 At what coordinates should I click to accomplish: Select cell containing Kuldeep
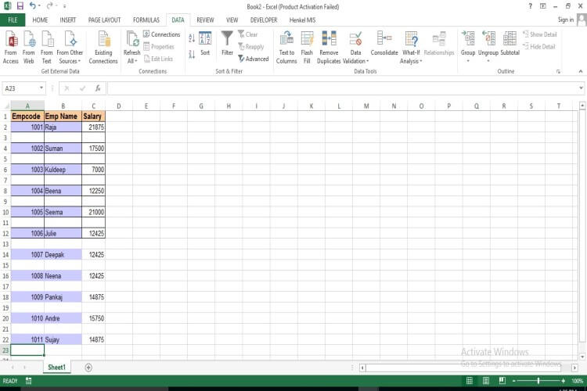(63, 170)
